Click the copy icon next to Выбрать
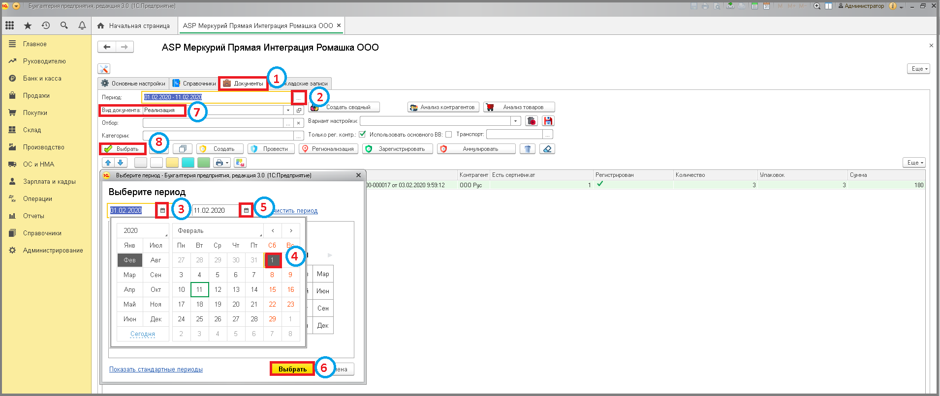The image size is (940, 396). [183, 149]
